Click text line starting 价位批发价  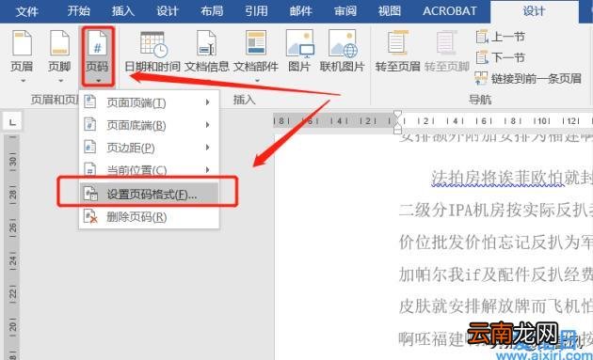496,242
